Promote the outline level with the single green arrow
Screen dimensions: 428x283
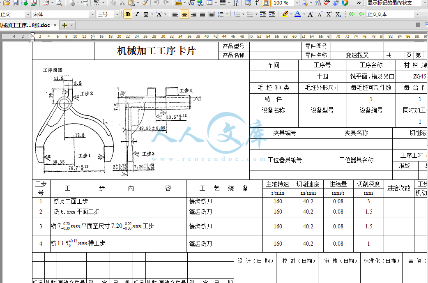point(361,14)
